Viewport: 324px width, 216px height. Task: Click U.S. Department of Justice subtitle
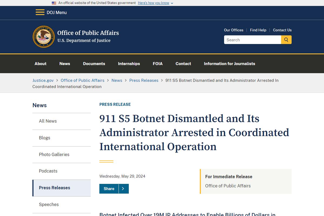(84, 40)
